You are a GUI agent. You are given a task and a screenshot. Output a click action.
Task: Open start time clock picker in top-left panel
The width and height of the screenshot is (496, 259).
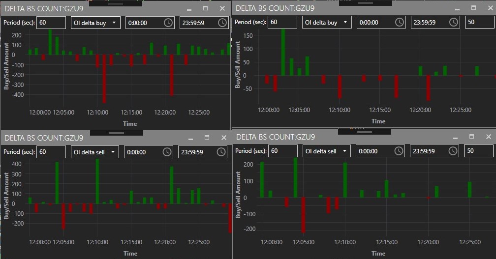pyautogui.click(x=168, y=23)
